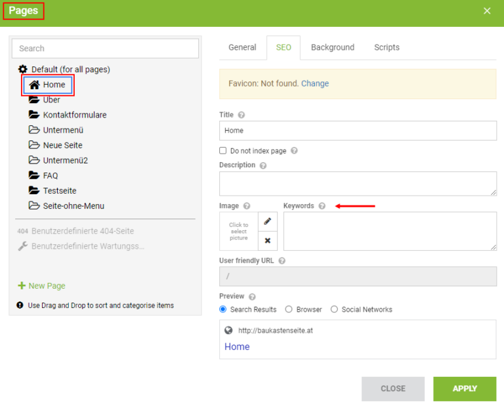This screenshot has width=504, height=403.
Task: Click the info icon beside the drag and drop hint
Action: click(20, 305)
